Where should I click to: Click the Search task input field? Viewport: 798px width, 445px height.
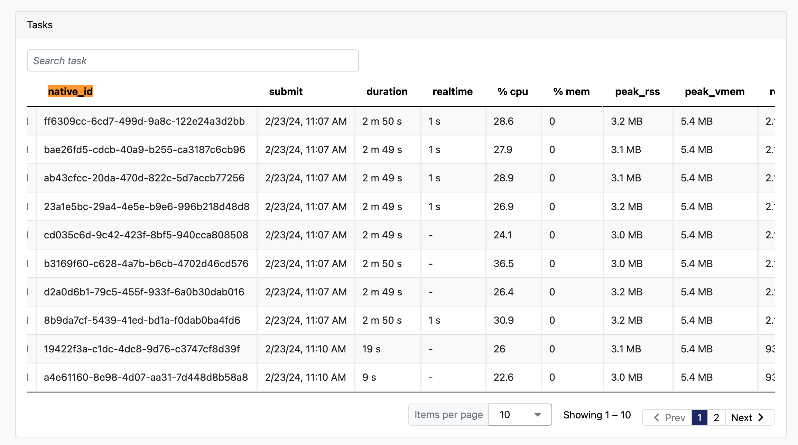pos(193,60)
